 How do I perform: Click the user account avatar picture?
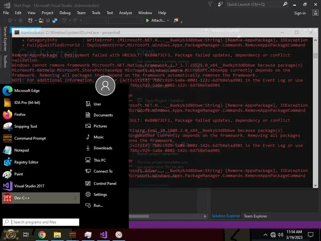[105, 86]
